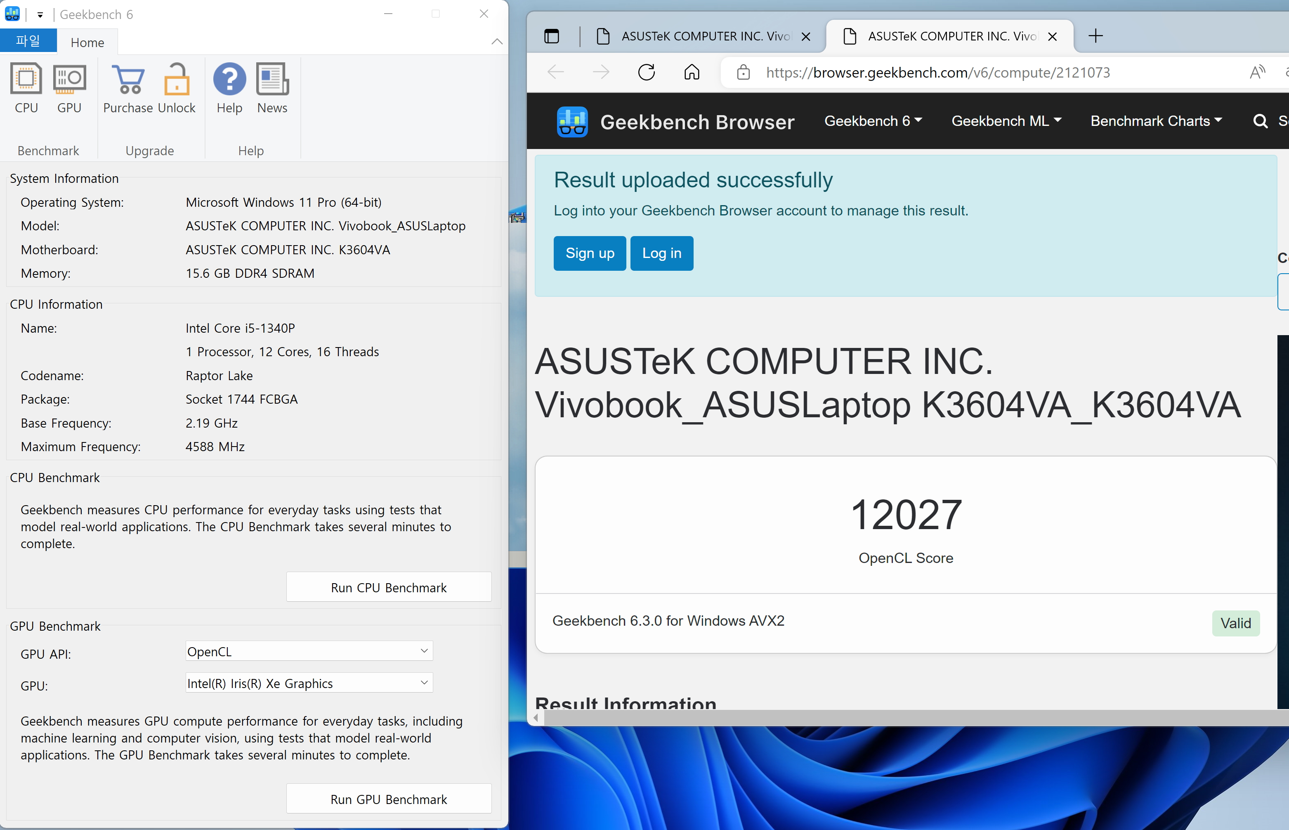Click the Microsoft Windows 11 Pro value

pos(283,202)
